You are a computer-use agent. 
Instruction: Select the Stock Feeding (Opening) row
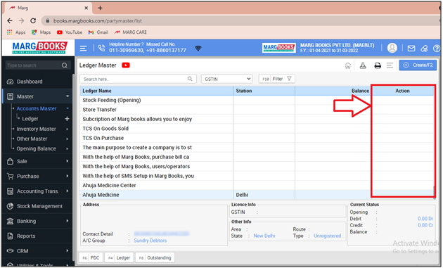257,100
